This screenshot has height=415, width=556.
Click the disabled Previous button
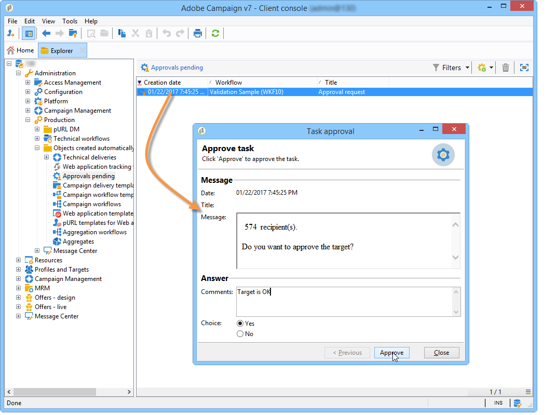coord(347,353)
